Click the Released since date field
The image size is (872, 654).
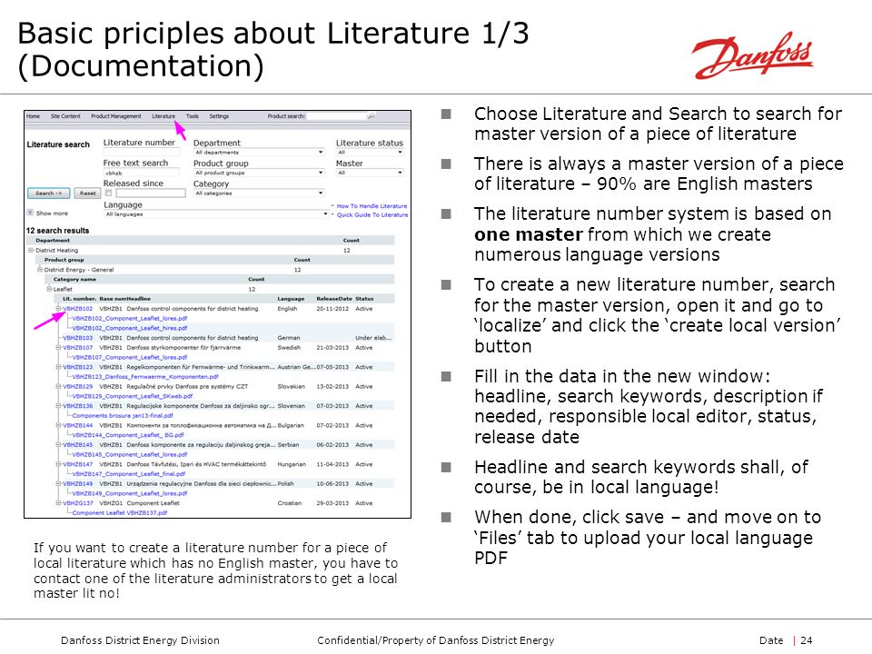150,193
